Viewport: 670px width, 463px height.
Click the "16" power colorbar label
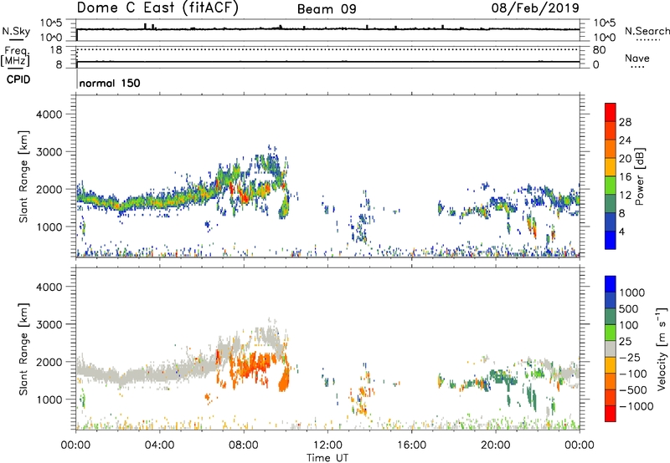click(x=625, y=177)
